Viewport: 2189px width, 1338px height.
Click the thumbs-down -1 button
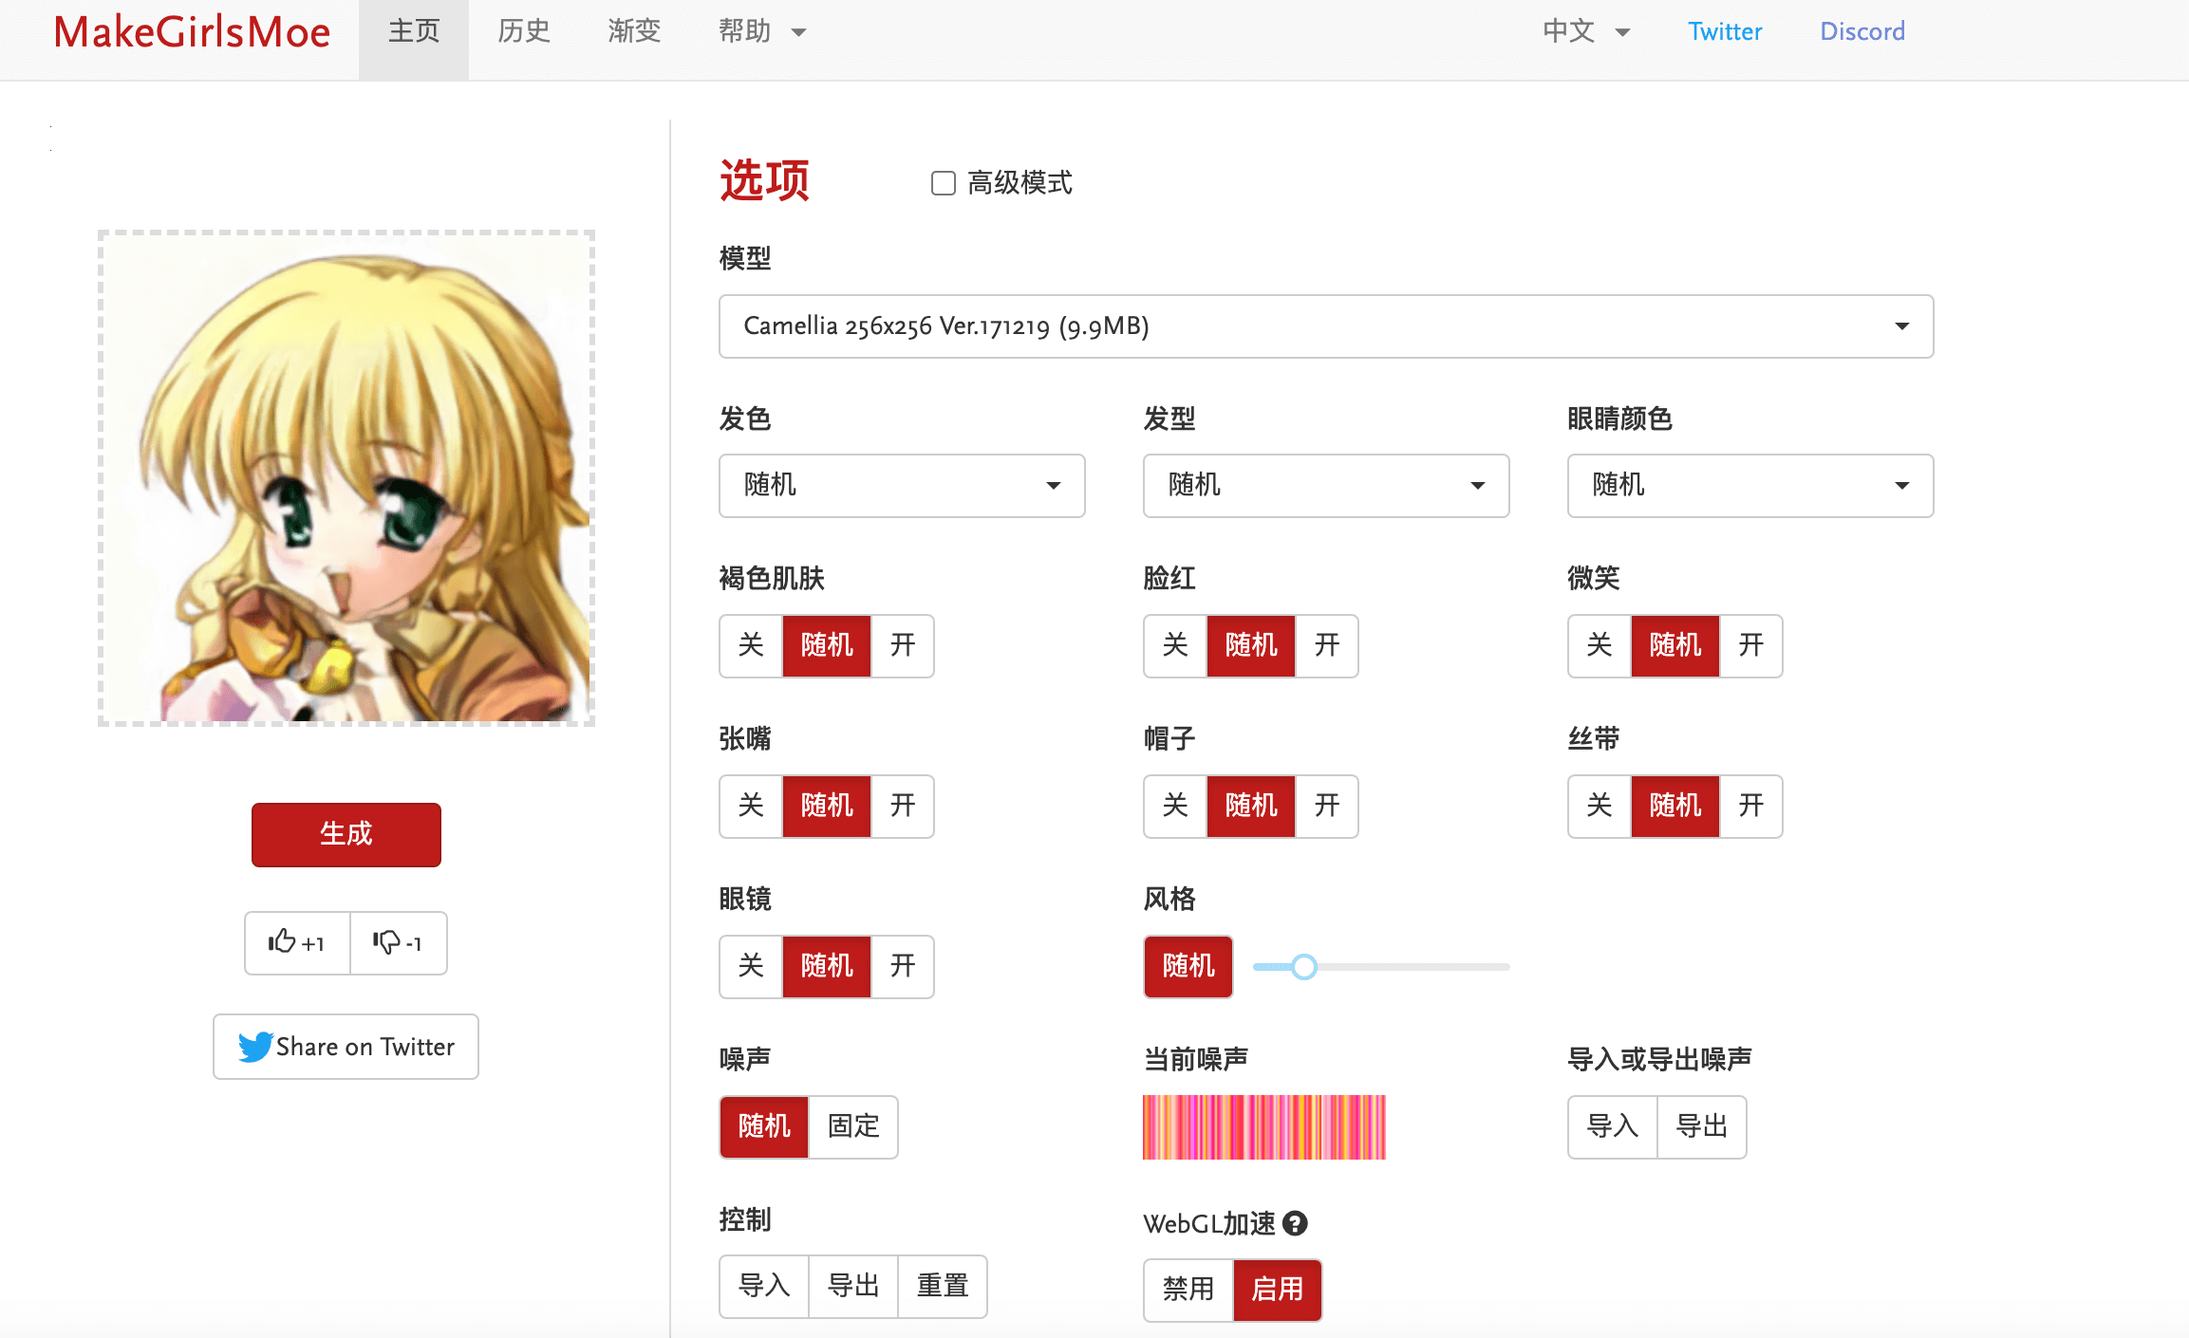tap(399, 942)
